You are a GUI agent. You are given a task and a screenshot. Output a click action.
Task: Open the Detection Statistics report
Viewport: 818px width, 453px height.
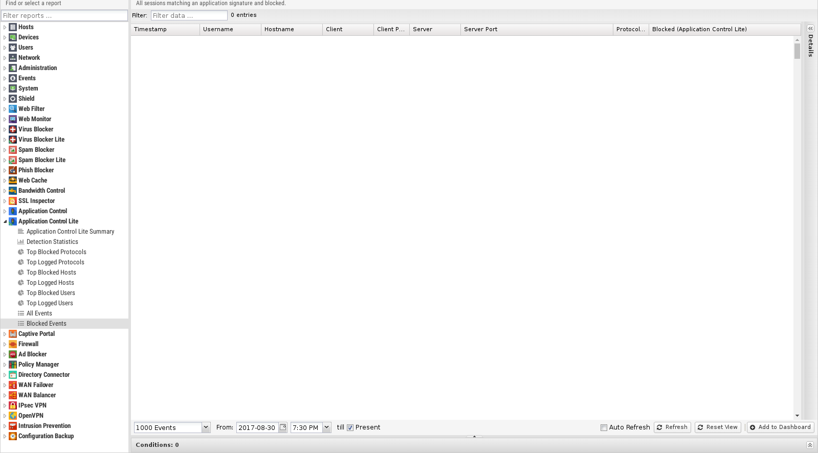pyautogui.click(x=52, y=242)
